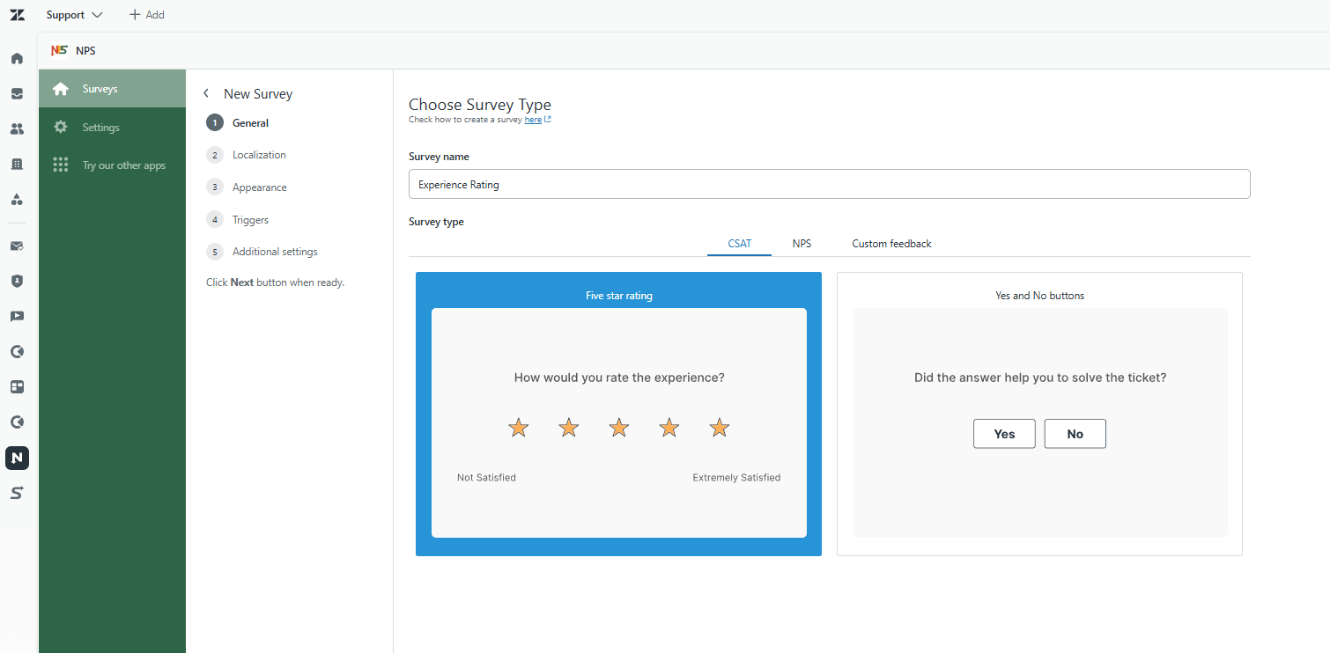Click the Surveys house icon

(x=61, y=89)
